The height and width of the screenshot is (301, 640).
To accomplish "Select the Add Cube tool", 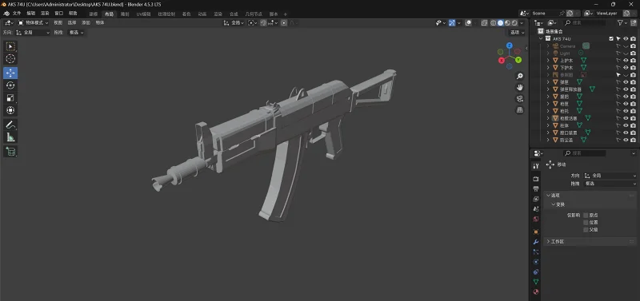I will [x=10, y=152].
